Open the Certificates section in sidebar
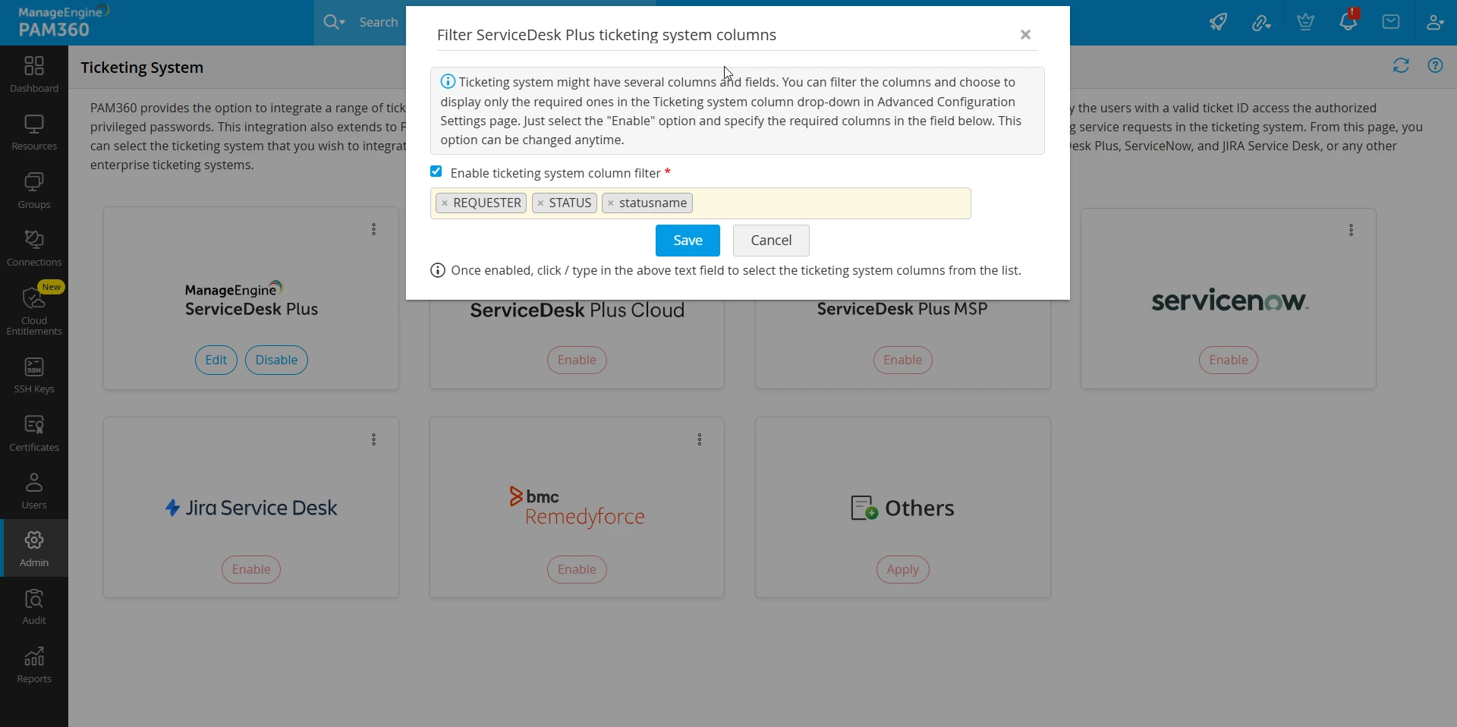This screenshot has height=727, width=1457. click(x=33, y=432)
